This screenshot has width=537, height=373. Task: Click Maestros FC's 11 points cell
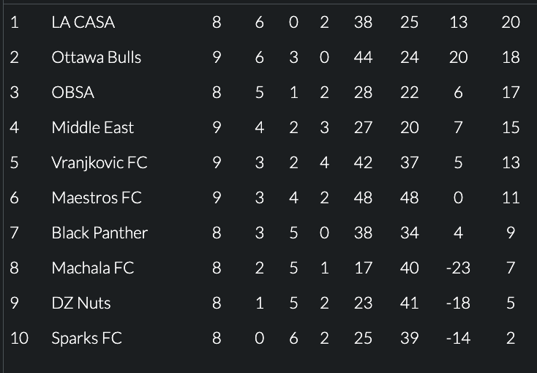tap(511, 197)
